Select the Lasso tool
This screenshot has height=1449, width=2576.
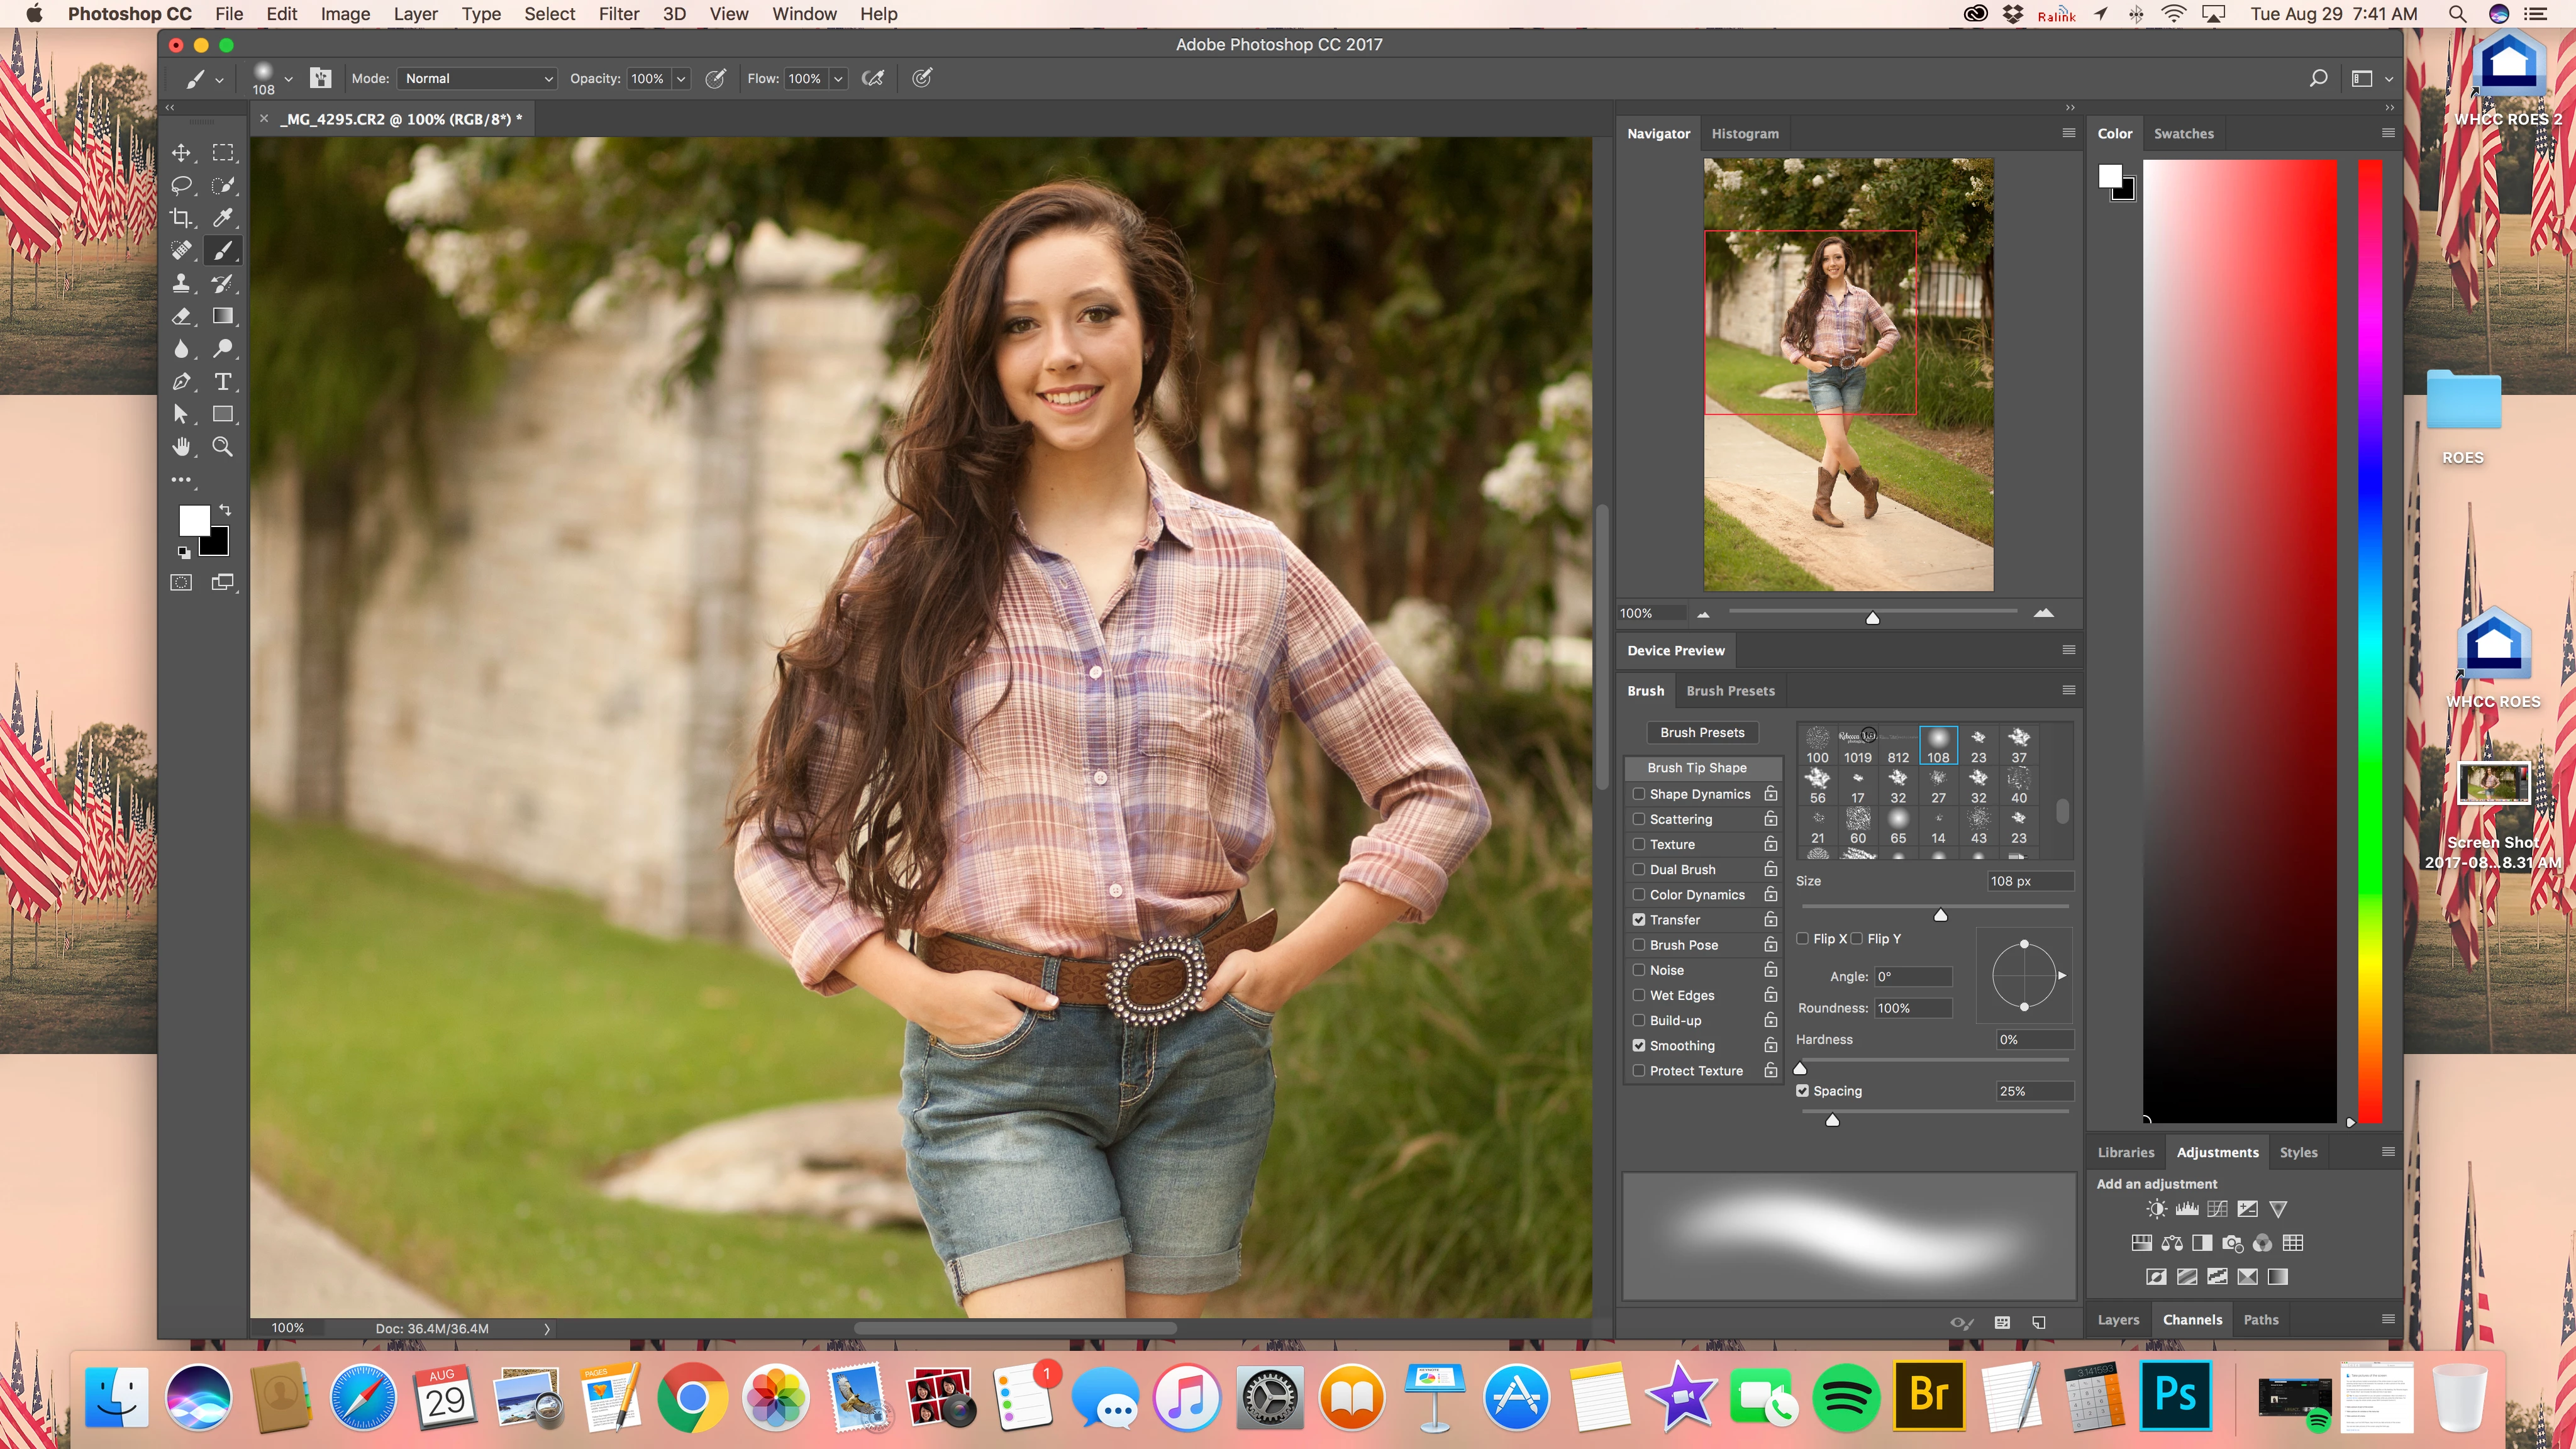click(181, 185)
